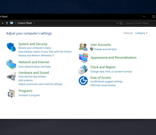Click the up arrow navigation button
This screenshot has height=135, width=156.
pos(7,23)
